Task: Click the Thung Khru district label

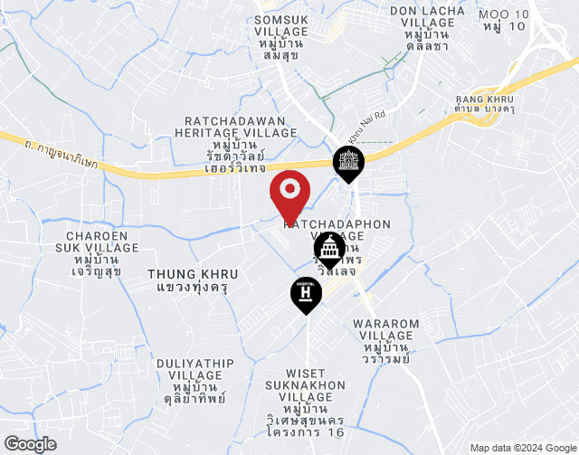Action: click(x=193, y=280)
